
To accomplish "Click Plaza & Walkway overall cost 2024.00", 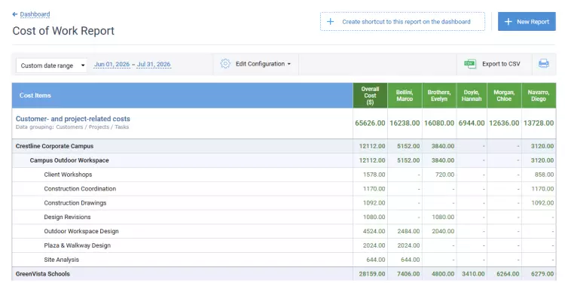I will [x=374, y=245].
